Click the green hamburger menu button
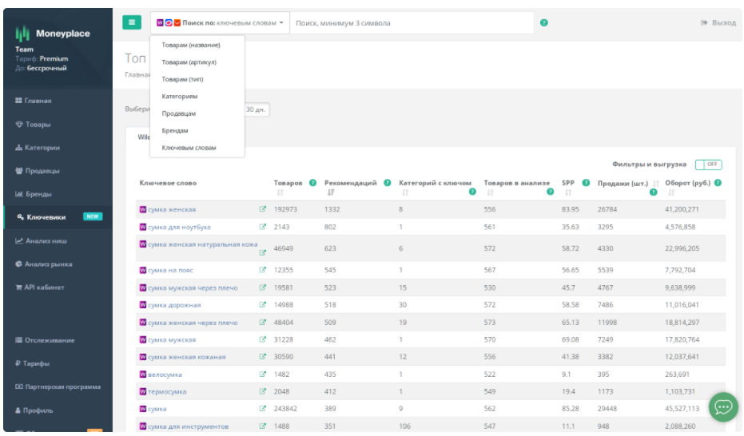The image size is (744, 436). (132, 22)
